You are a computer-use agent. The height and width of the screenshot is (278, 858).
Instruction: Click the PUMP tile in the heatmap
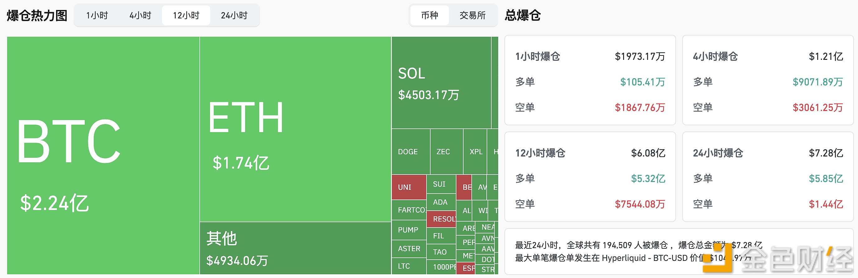(409, 230)
